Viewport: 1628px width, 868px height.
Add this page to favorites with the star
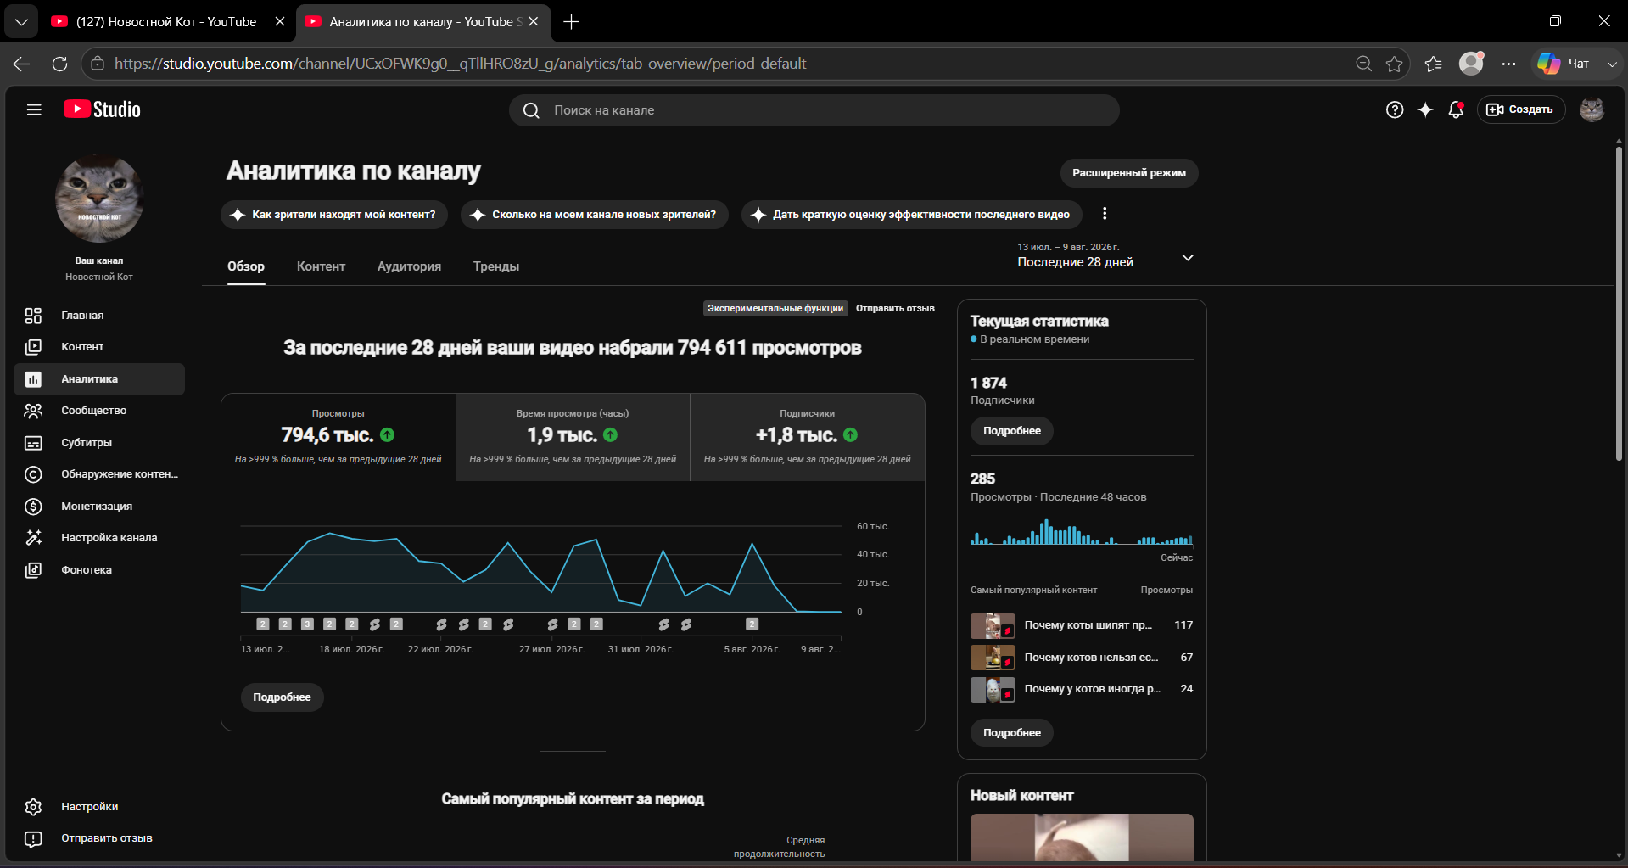[1394, 64]
